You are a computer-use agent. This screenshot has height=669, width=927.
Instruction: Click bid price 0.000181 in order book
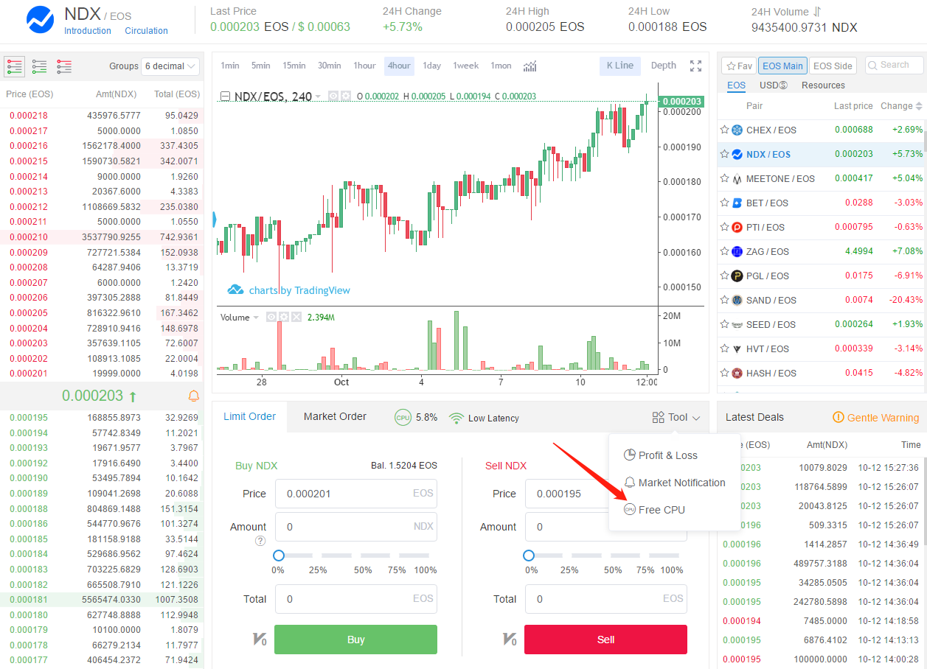[29, 600]
